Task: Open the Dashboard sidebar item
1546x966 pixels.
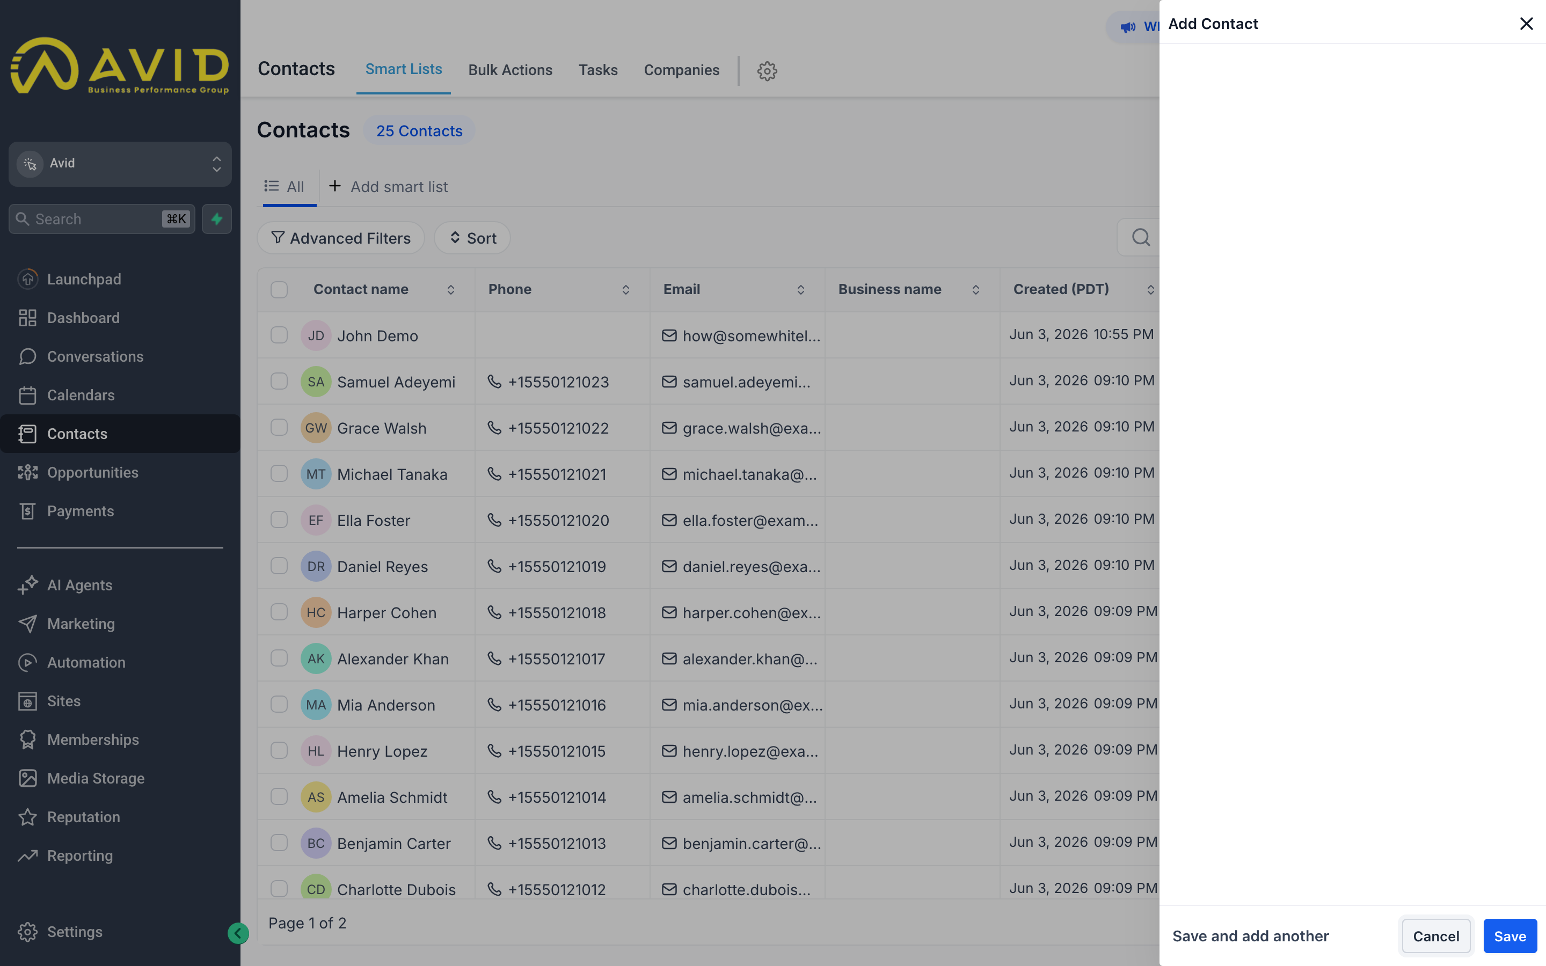Action: [x=120, y=318]
